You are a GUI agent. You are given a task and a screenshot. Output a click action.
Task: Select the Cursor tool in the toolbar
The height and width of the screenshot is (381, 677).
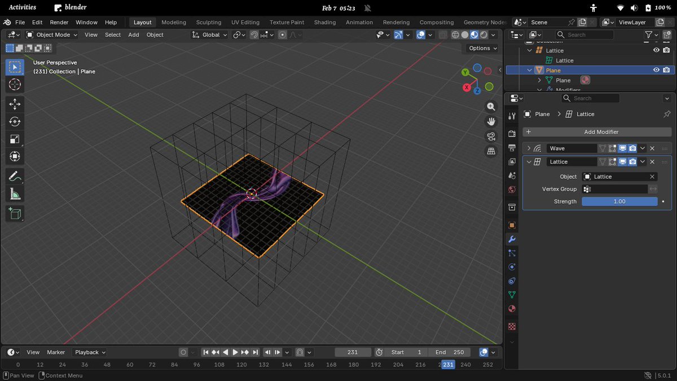click(15, 85)
